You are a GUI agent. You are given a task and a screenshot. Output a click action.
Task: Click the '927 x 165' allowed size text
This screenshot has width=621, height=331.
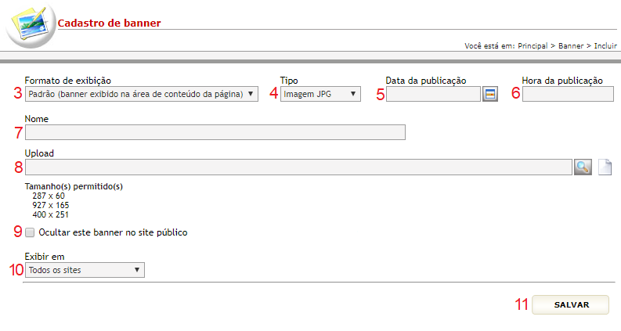pos(51,206)
